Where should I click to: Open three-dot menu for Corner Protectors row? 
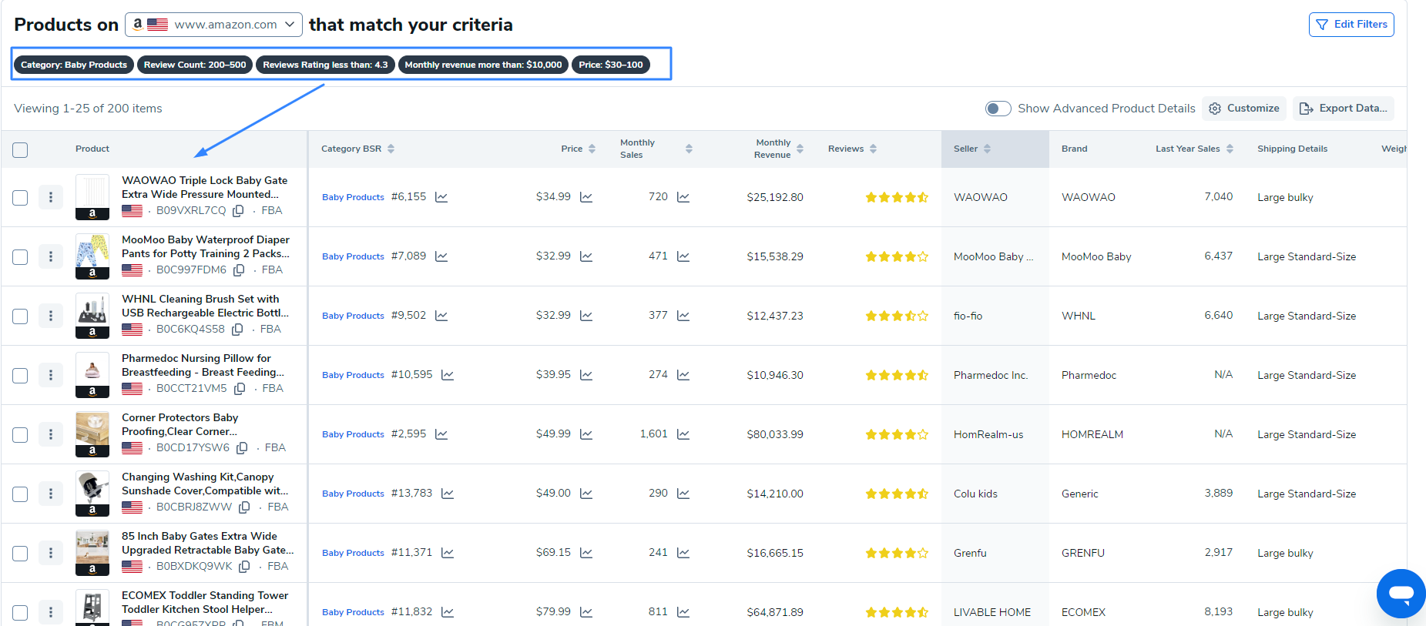point(51,434)
